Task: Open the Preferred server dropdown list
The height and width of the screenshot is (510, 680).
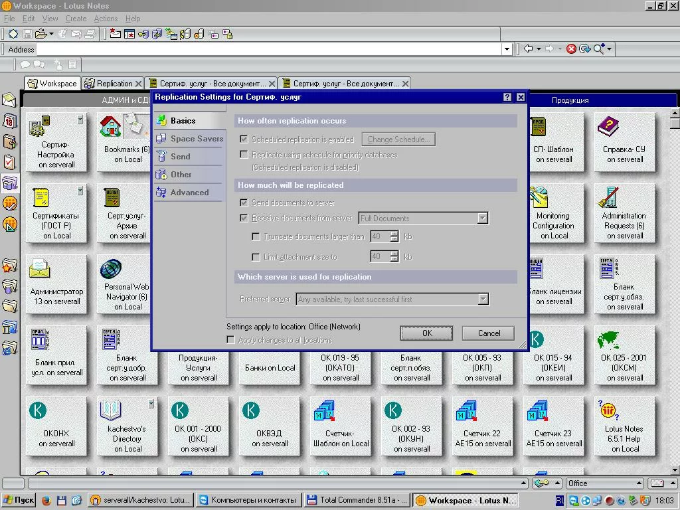Action: tap(483, 299)
